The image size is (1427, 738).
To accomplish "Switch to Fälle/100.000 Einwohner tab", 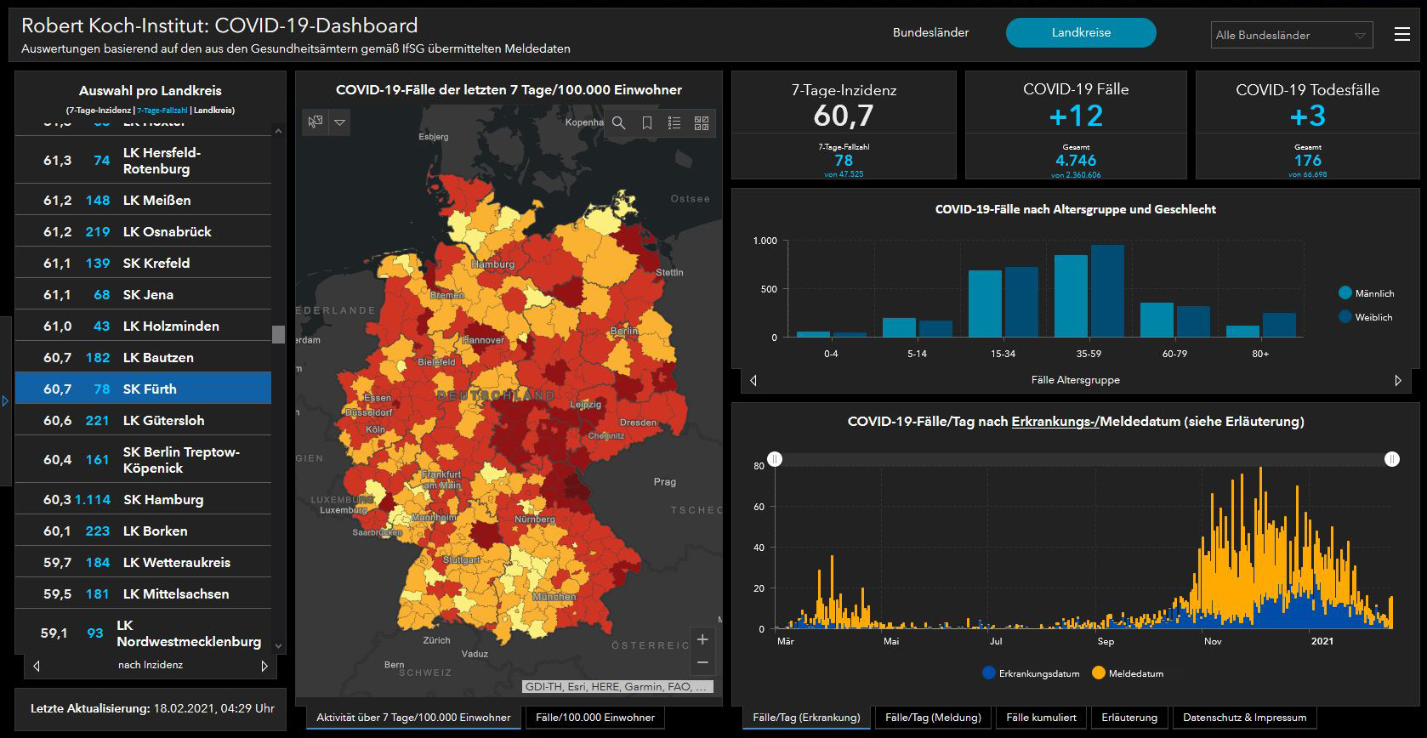I will [595, 718].
